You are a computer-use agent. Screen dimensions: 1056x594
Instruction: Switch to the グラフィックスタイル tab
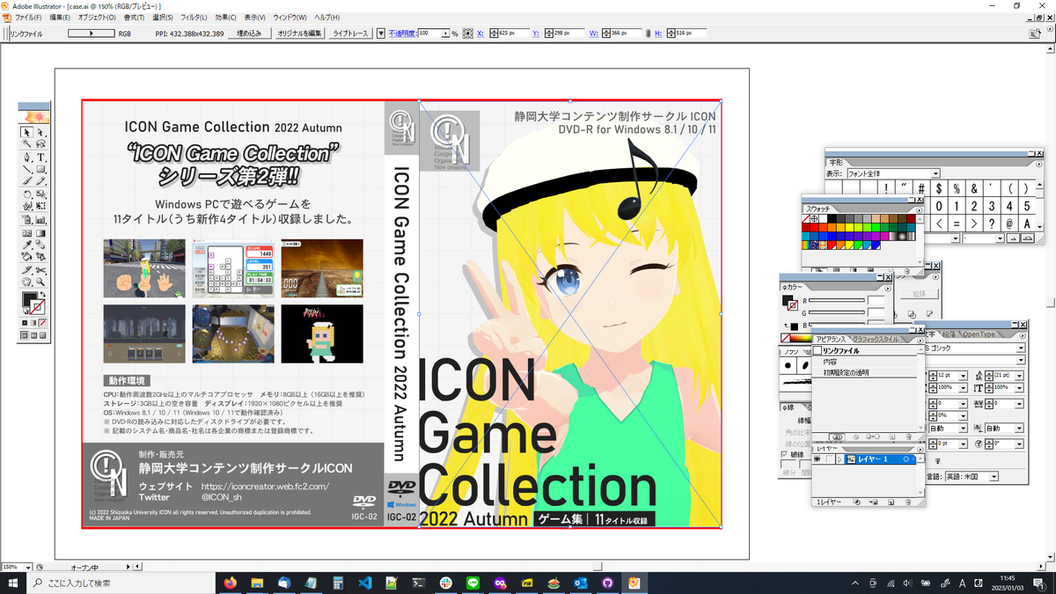[875, 339]
